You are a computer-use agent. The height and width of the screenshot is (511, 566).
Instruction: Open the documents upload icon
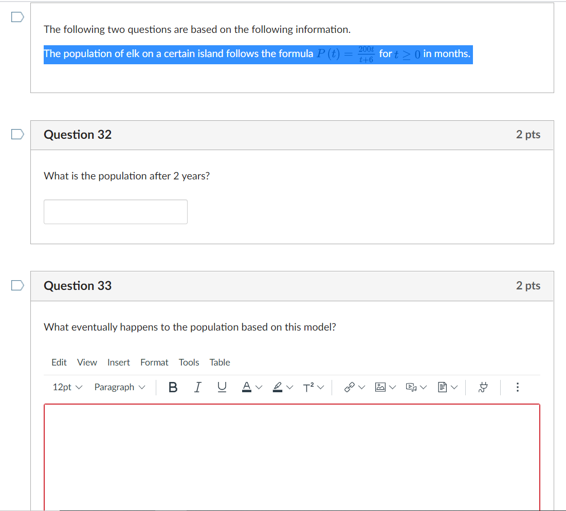443,387
